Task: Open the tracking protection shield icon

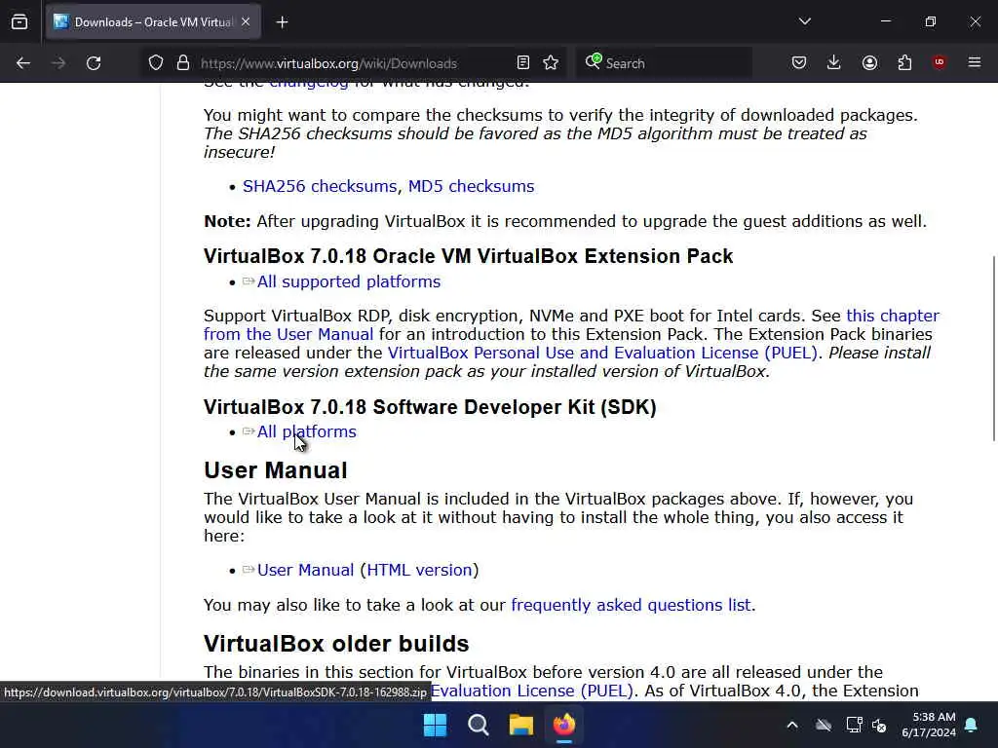Action: tap(156, 63)
